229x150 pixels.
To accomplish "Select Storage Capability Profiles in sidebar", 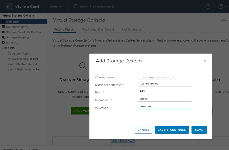I will [24, 32].
